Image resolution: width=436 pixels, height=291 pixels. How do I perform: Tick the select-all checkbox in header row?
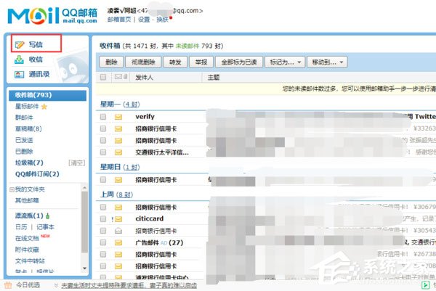click(103, 76)
